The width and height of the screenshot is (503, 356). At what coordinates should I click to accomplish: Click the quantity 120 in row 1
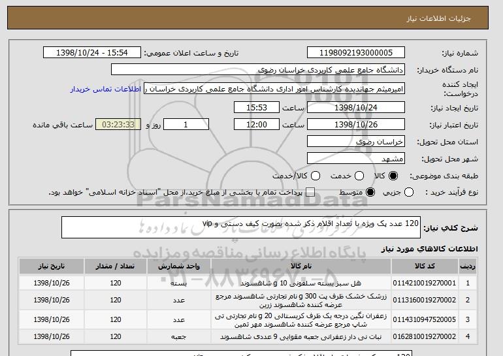pos(116,283)
